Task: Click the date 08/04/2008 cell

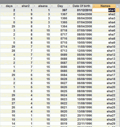Action: (80, 26)
